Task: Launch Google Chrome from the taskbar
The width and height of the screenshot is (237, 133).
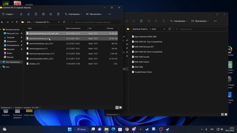Action: click(x=127, y=129)
